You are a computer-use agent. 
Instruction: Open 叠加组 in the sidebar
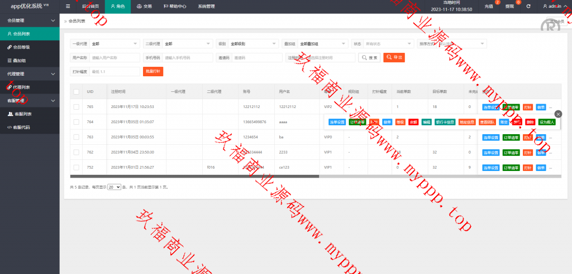tap(20, 60)
